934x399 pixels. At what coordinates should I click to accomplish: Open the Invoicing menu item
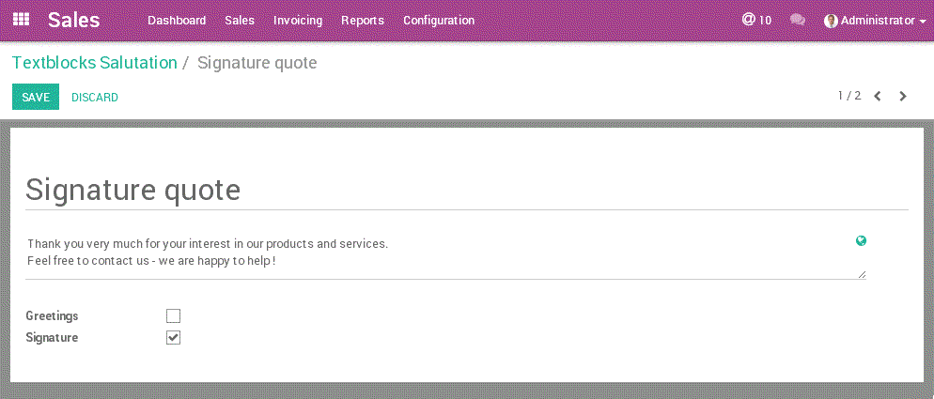[x=298, y=21]
